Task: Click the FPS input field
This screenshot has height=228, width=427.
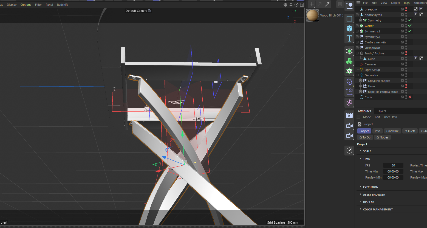Action: coord(393,165)
